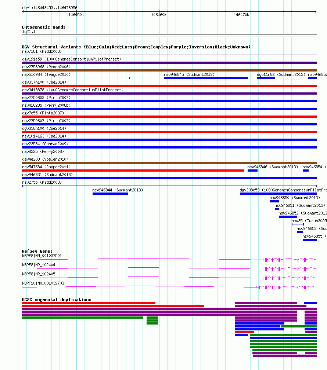Open nsv8225 (Perry2008) label
This screenshot has width=327, height=370.
[43, 151]
